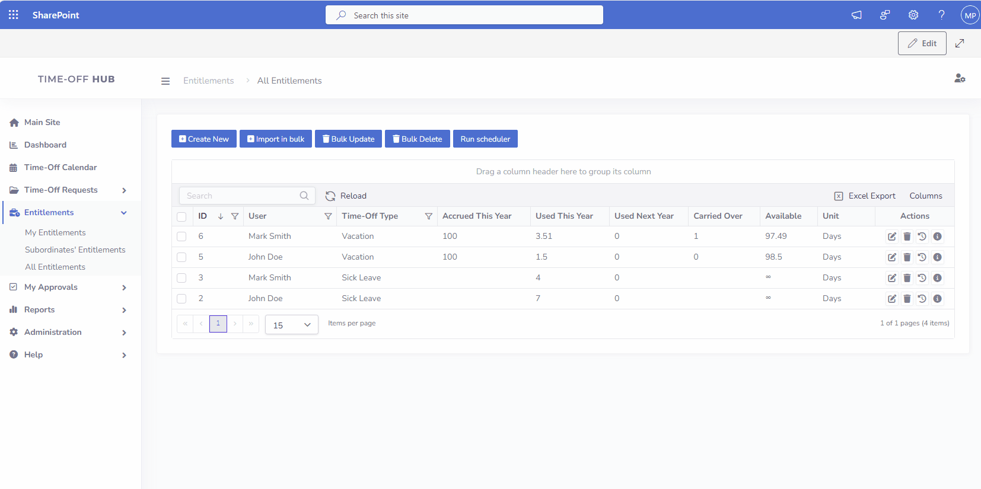Click edit icon for Mark Smith Vacation row
981x489 pixels.
891,236
